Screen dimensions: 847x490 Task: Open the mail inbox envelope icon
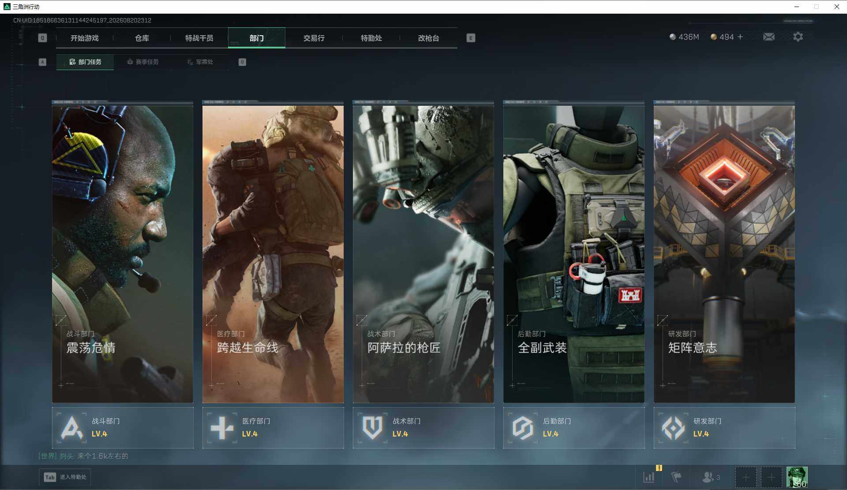tap(769, 37)
